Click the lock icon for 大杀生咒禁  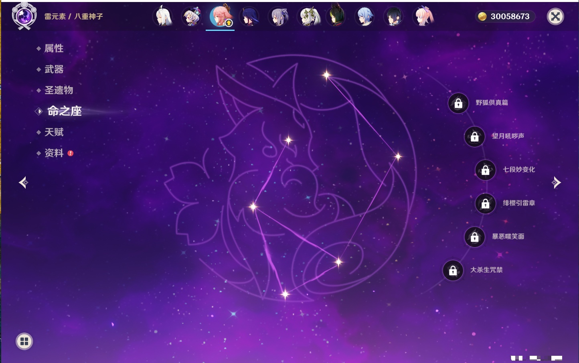[453, 270]
